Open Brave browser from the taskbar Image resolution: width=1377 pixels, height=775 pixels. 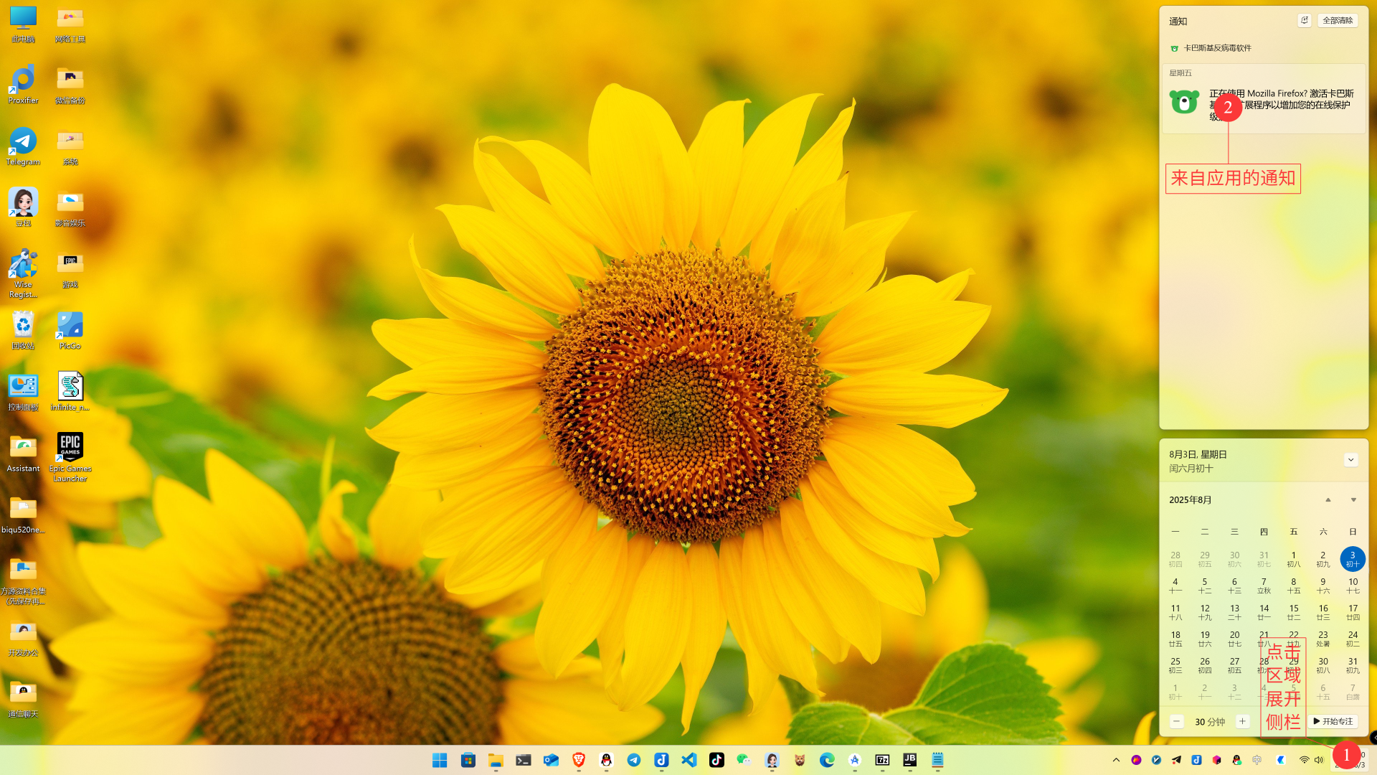[579, 760]
